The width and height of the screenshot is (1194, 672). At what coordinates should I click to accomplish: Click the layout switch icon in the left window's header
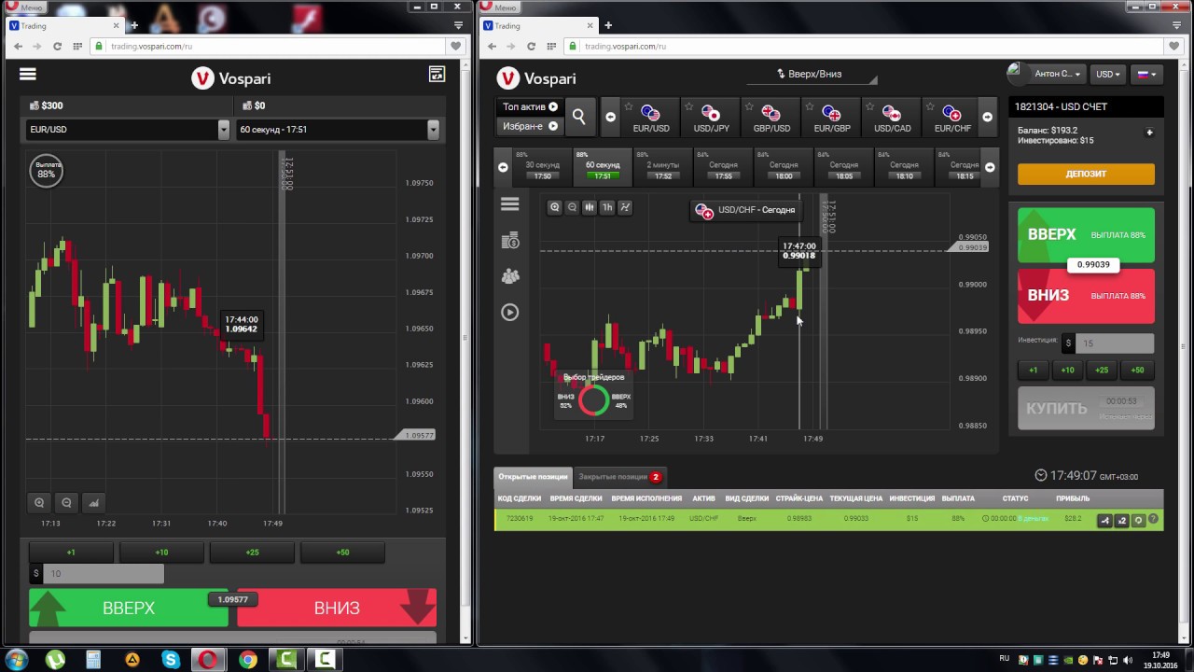click(436, 75)
